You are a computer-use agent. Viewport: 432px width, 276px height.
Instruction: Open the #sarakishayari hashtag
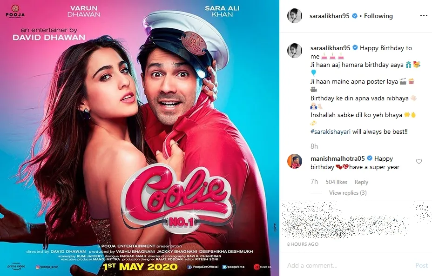coord(331,131)
